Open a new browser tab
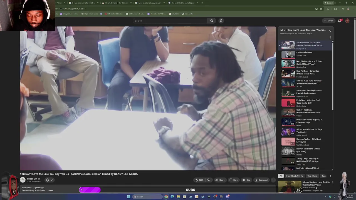The height and width of the screenshot is (200, 356). point(202,3)
